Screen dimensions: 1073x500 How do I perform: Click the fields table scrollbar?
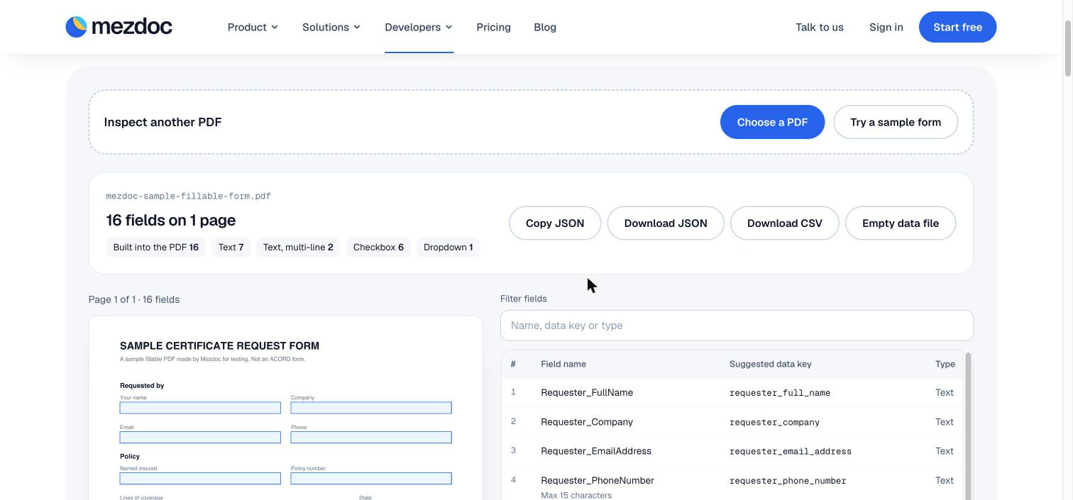(x=968, y=426)
